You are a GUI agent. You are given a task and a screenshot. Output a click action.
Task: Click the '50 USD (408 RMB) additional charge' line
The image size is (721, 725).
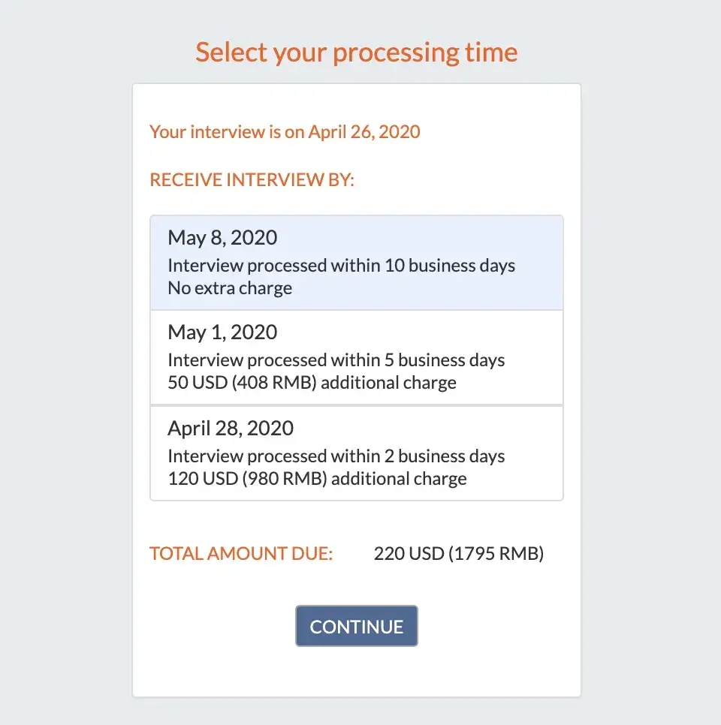pyautogui.click(x=312, y=382)
